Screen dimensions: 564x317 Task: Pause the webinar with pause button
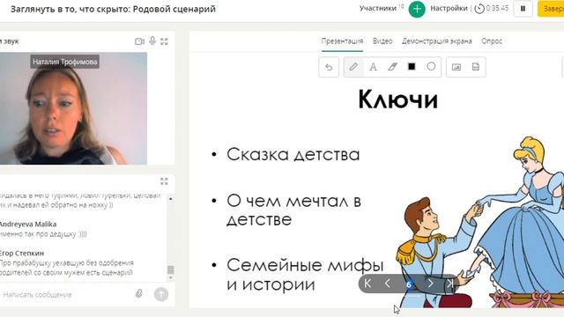tap(523, 9)
